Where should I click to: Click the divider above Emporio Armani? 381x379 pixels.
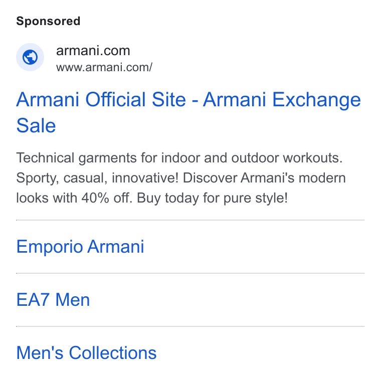click(x=190, y=220)
